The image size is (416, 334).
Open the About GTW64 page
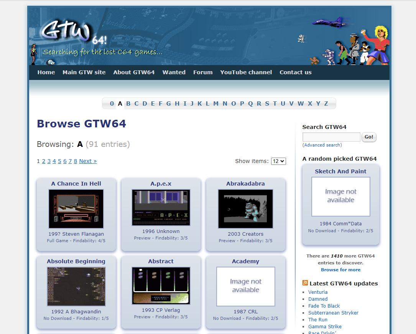coord(134,72)
